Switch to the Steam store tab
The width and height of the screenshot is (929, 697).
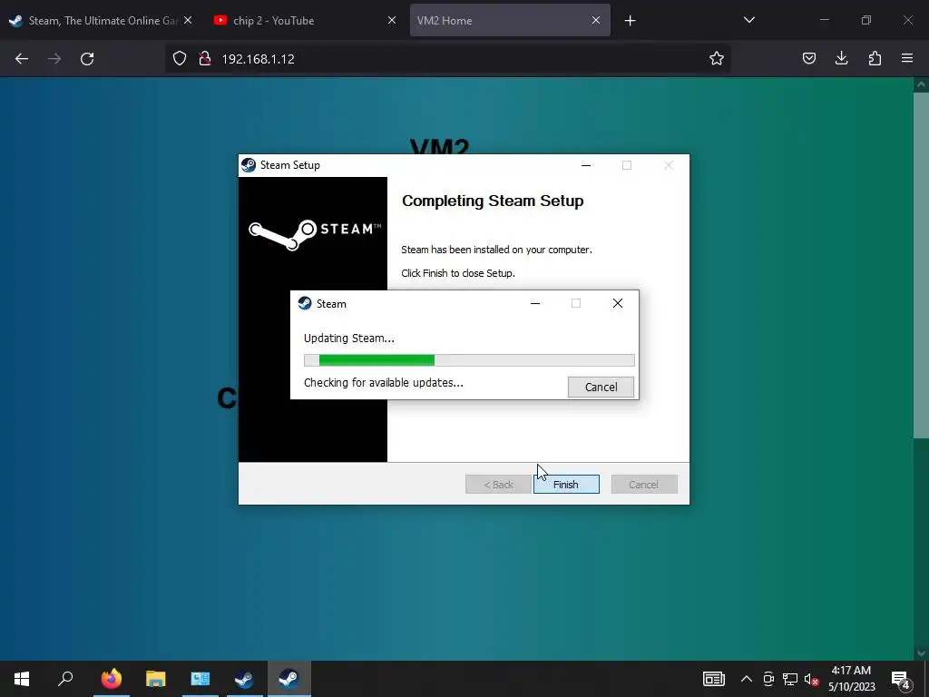(102, 20)
